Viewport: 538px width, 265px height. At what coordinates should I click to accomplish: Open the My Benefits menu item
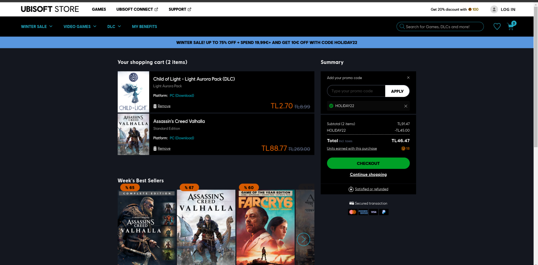(x=145, y=27)
